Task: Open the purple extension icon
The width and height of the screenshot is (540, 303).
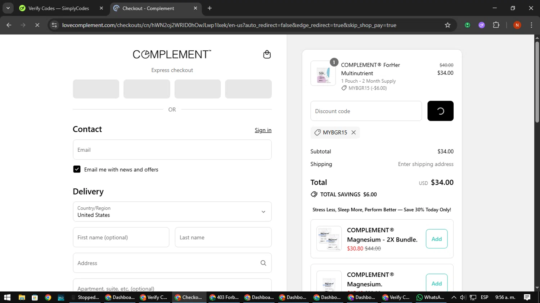Action: 482,25
